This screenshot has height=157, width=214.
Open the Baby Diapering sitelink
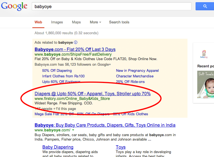(x=58, y=147)
